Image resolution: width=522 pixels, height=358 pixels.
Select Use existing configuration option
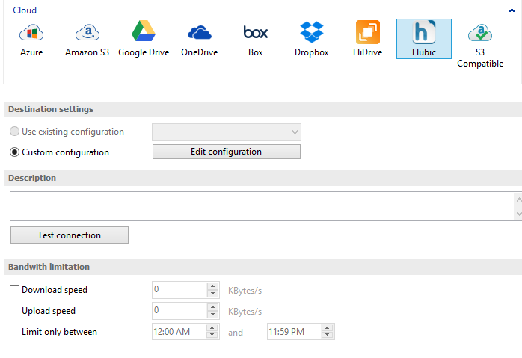pyautogui.click(x=15, y=132)
